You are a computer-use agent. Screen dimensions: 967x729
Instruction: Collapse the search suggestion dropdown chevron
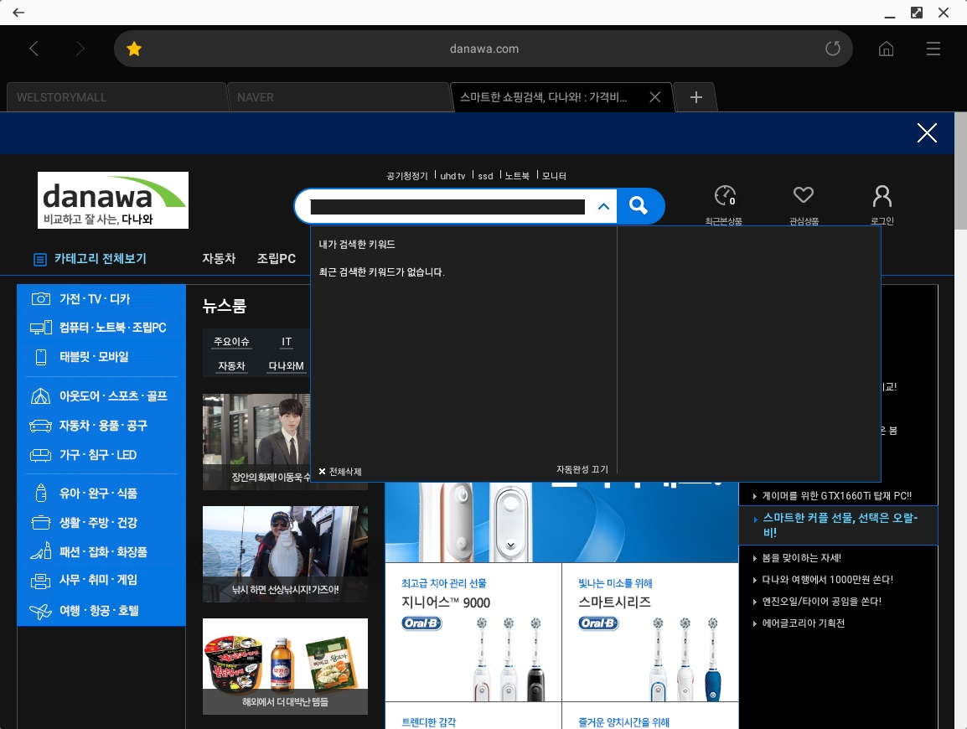(604, 207)
